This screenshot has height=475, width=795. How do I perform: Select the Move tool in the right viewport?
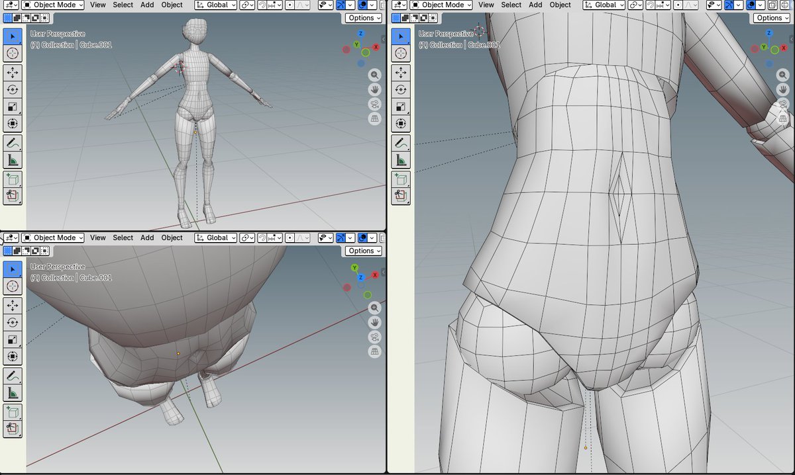pos(401,71)
